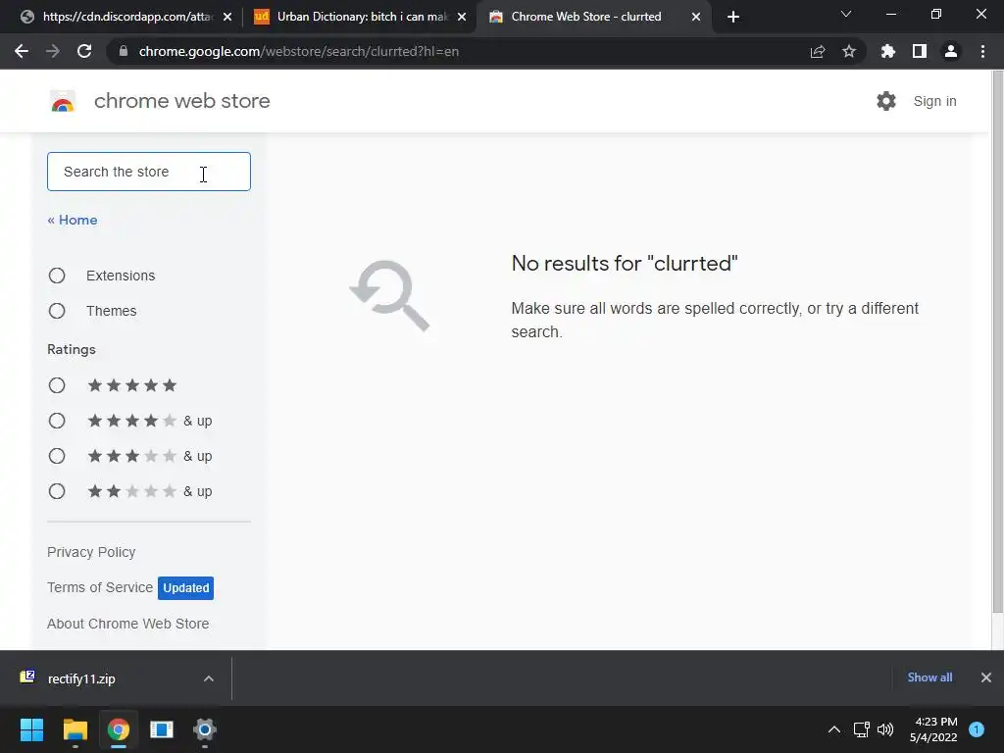Close the Urban Dictionary tab
The image size is (1004, 753).
click(x=462, y=17)
